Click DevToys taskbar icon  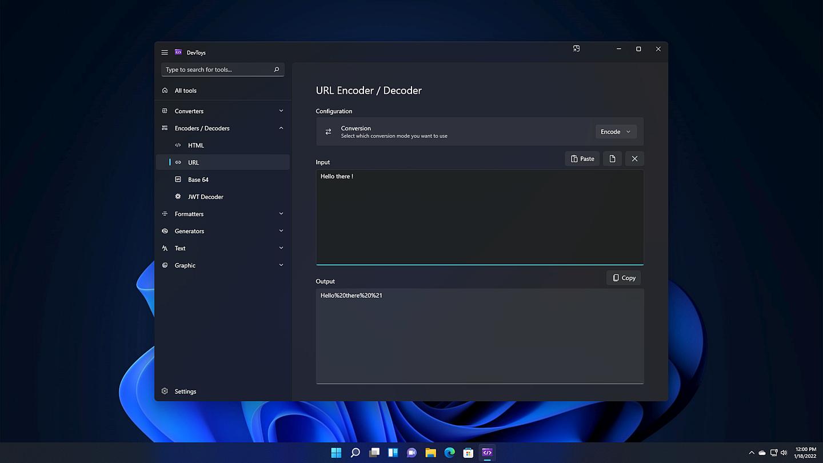click(487, 453)
